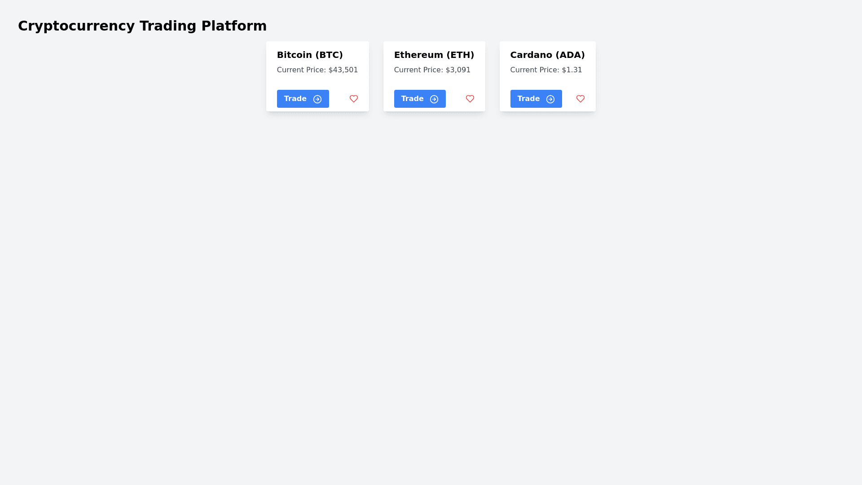
Task: Select the Ethereum (ETH) card heading
Action: coord(434,55)
